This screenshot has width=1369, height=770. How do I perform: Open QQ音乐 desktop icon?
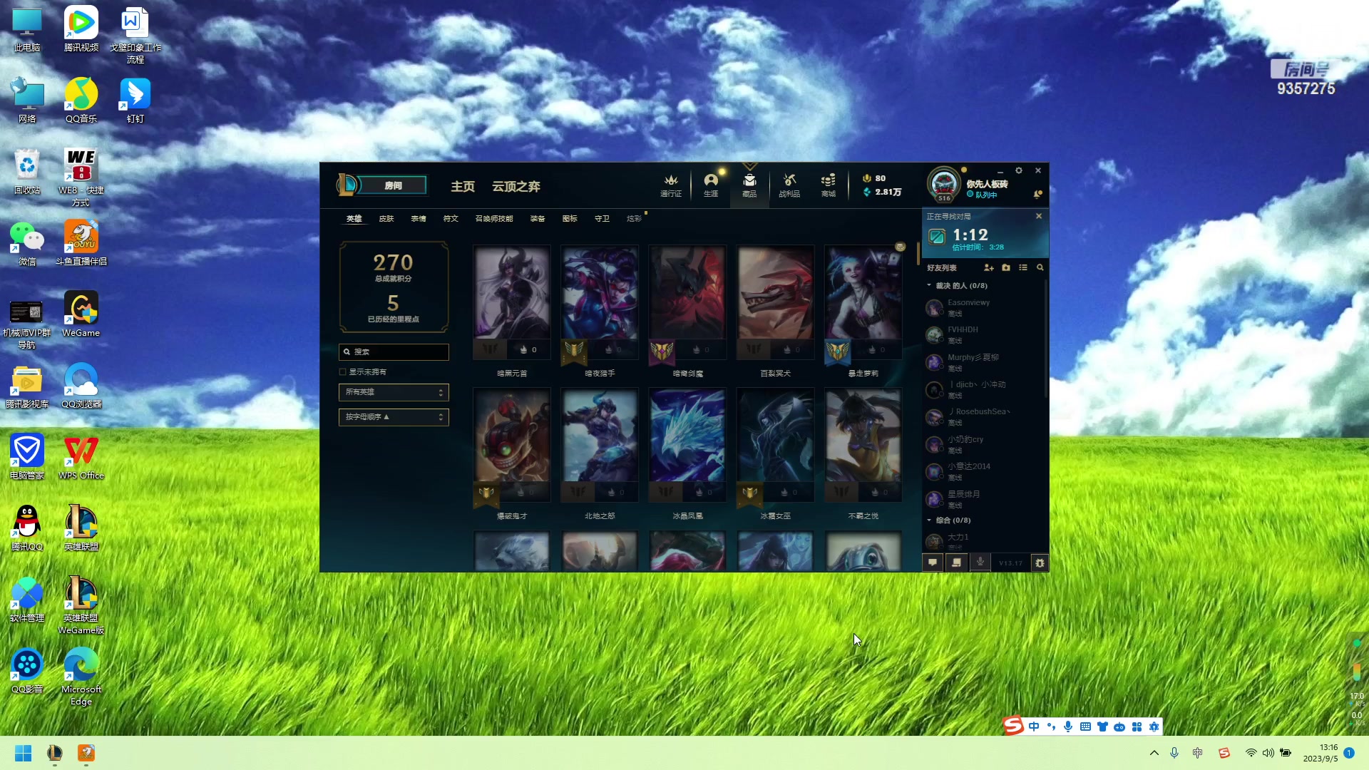coord(81,101)
